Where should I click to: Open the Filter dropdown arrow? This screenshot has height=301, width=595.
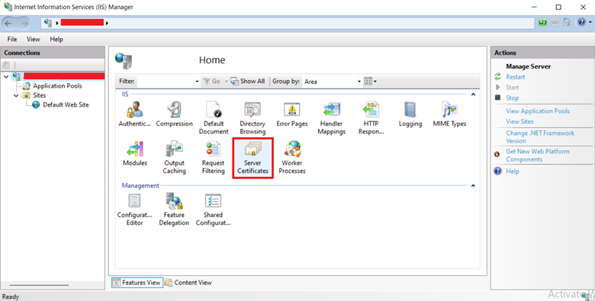click(x=197, y=82)
